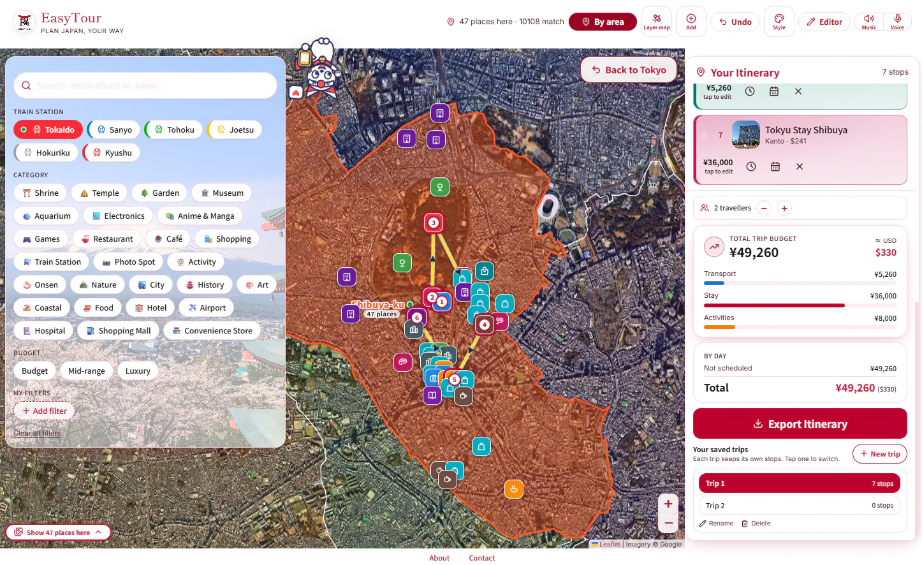Toggle the Tokaido train line filter

tap(48, 129)
